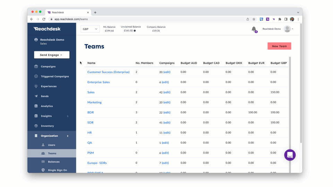Open the Chrome three-dot menu
333x187 pixels.
tap(298, 19)
